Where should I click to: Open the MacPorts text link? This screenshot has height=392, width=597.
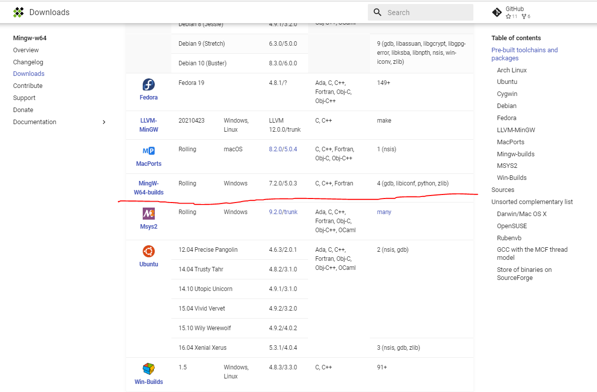148,164
